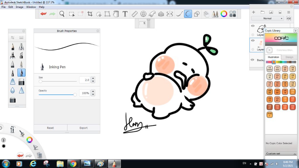The width and height of the screenshot is (299, 168).
Task: Open the layer panel menu icon
Action: coord(289,12)
